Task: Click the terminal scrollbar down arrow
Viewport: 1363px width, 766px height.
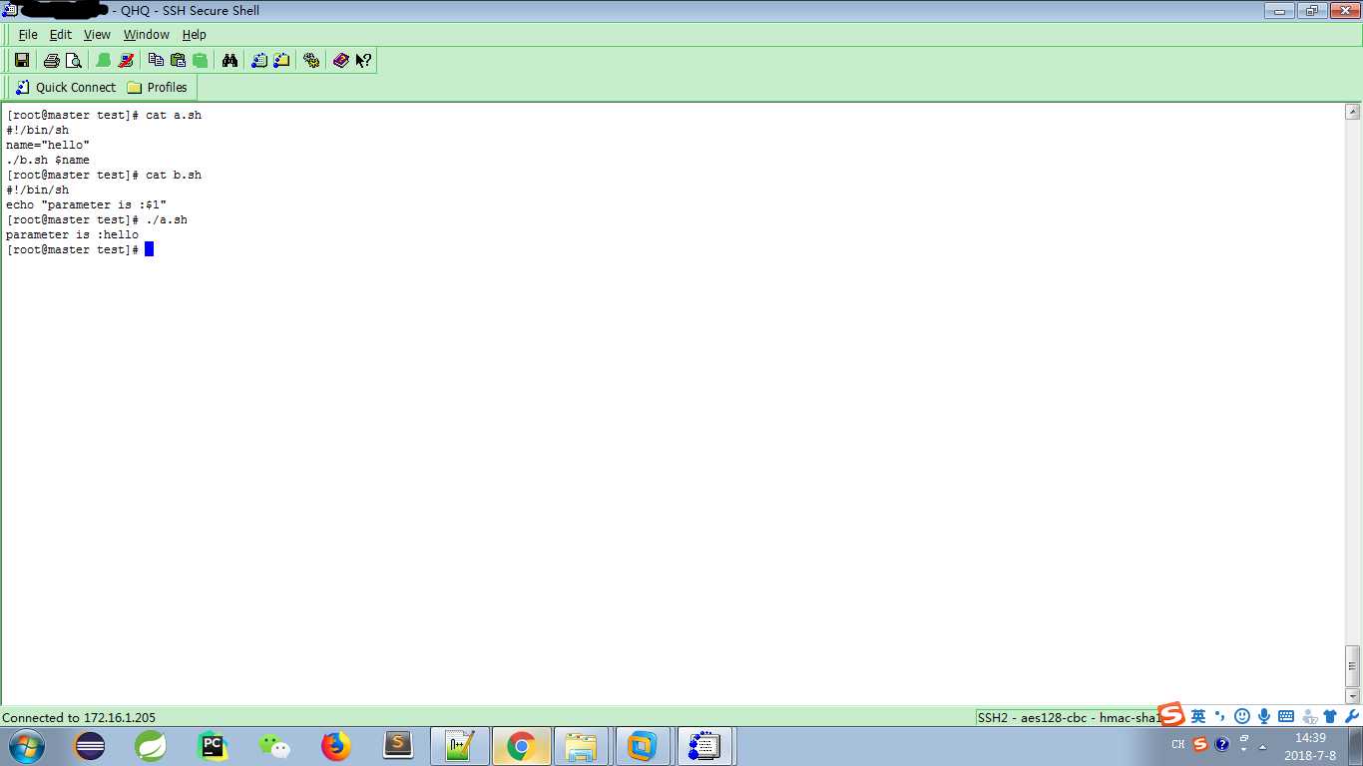Action: click(1353, 696)
